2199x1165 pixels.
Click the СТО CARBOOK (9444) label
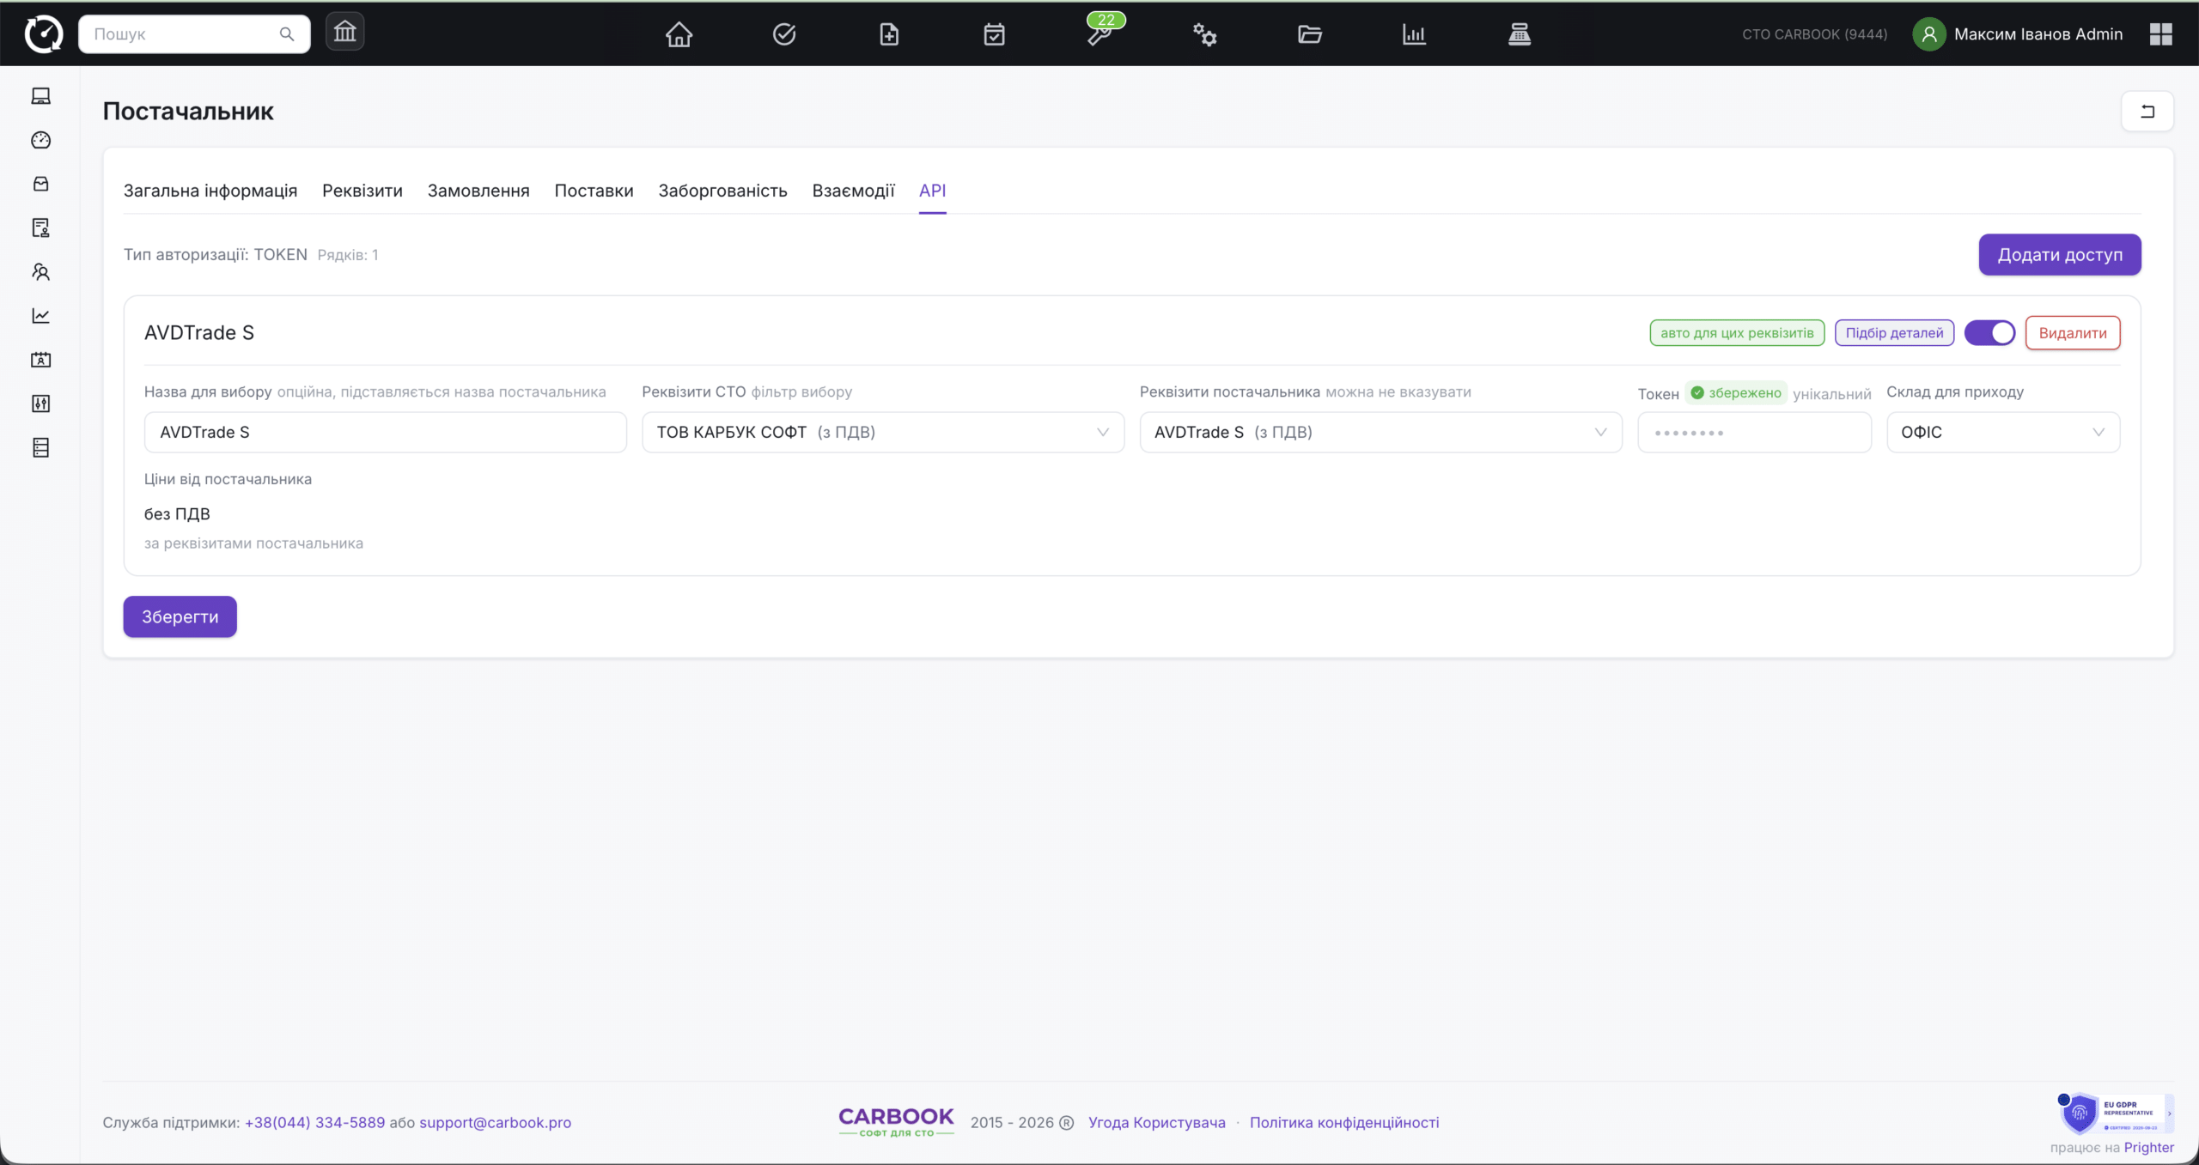tap(1814, 34)
